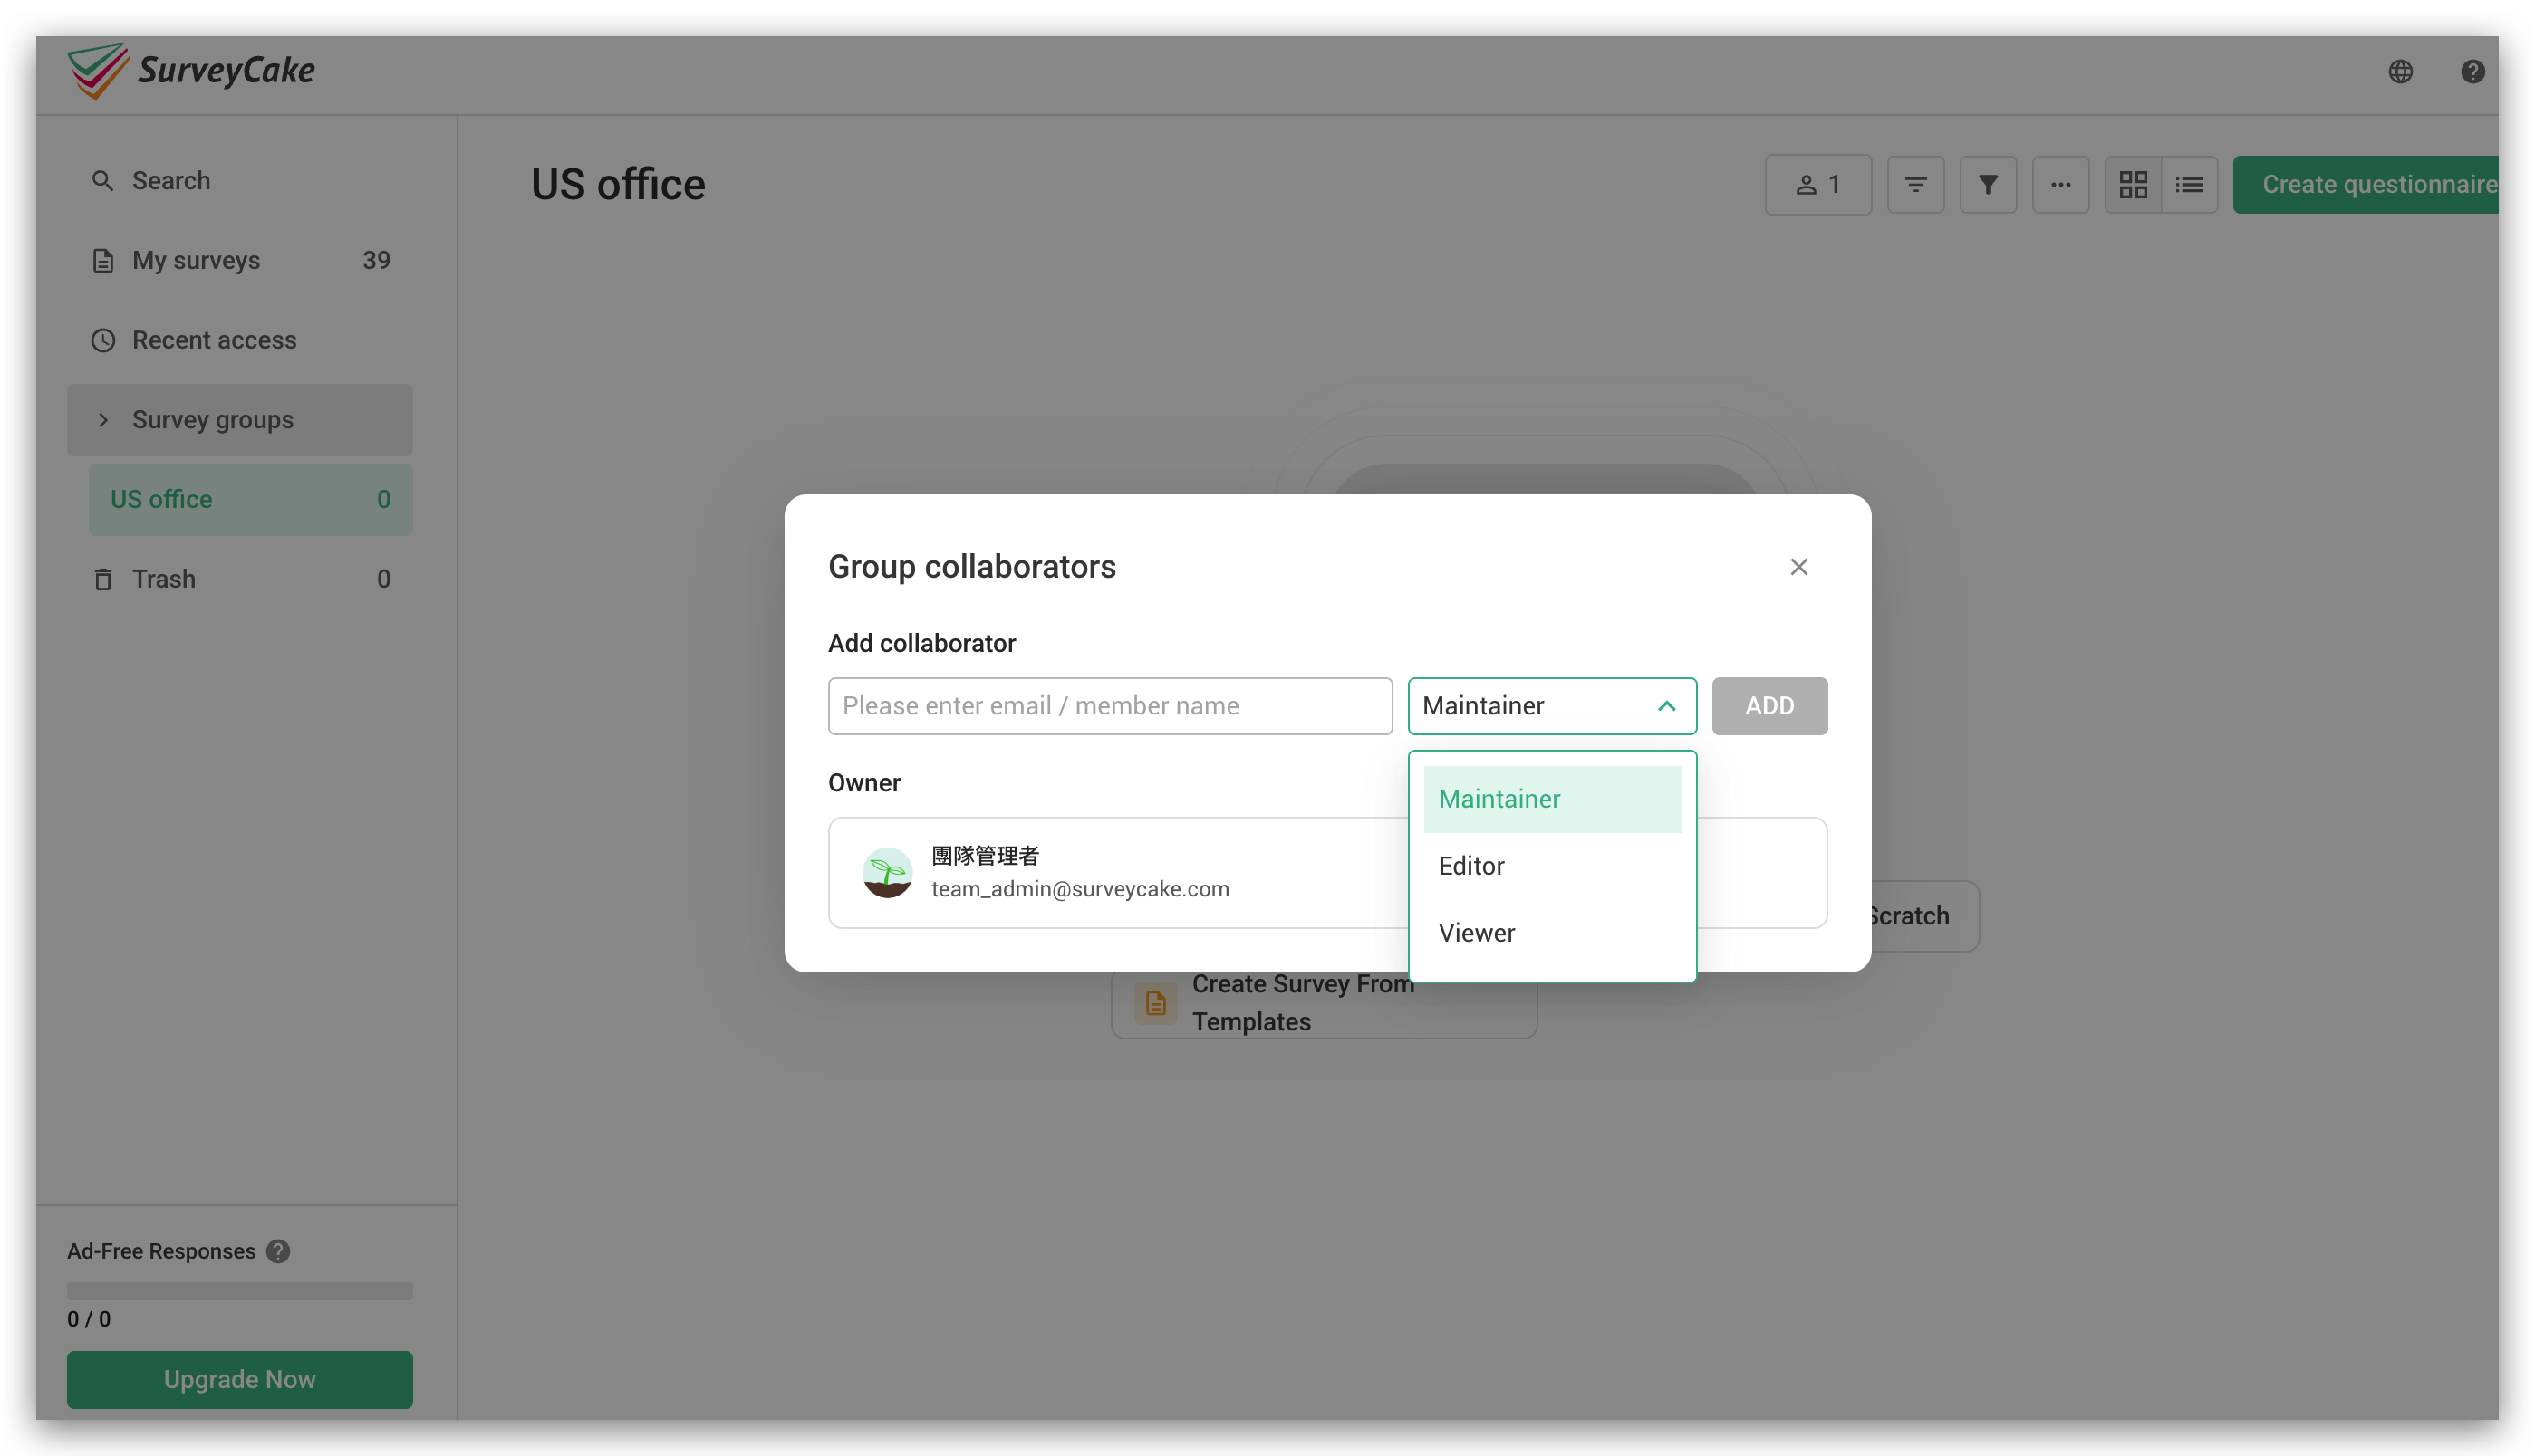Click the sort lines icon in toolbar
Image resolution: width=2535 pixels, height=1456 pixels.
(1914, 185)
